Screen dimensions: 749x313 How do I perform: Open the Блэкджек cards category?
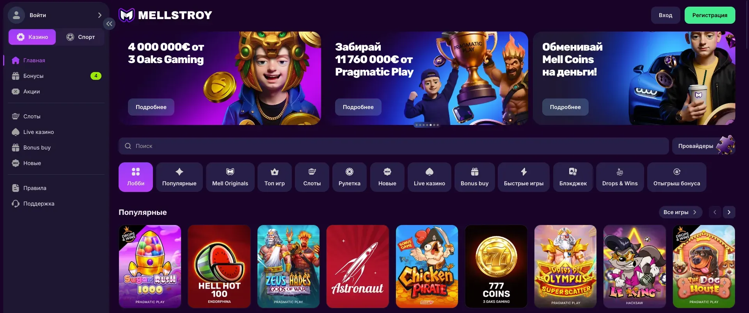pos(573,177)
